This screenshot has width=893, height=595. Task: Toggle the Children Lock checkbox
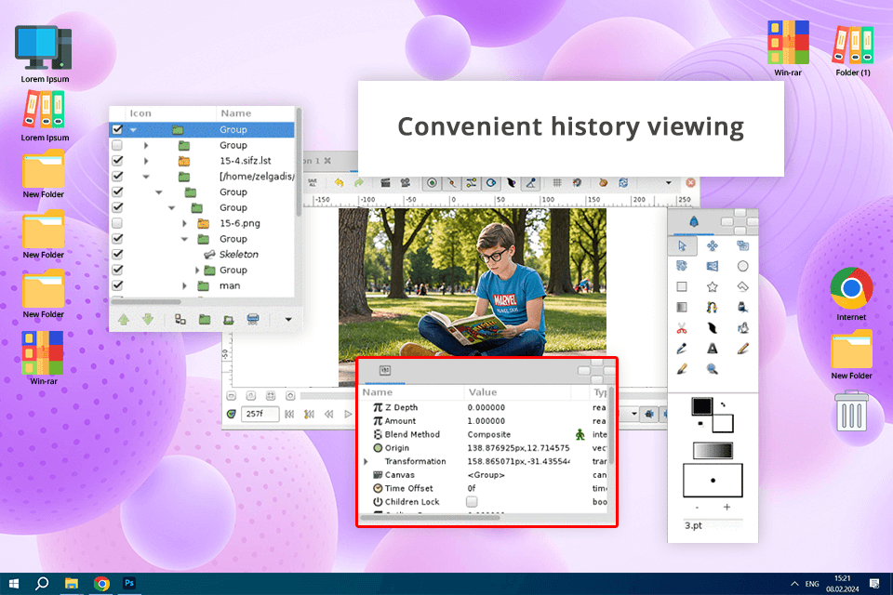pyautogui.click(x=472, y=502)
